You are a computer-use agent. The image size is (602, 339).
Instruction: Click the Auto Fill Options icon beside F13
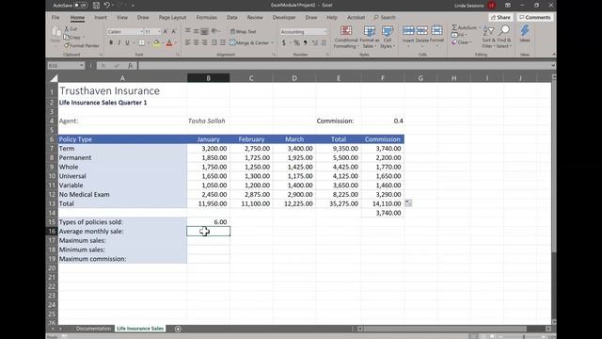click(x=408, y=202)
